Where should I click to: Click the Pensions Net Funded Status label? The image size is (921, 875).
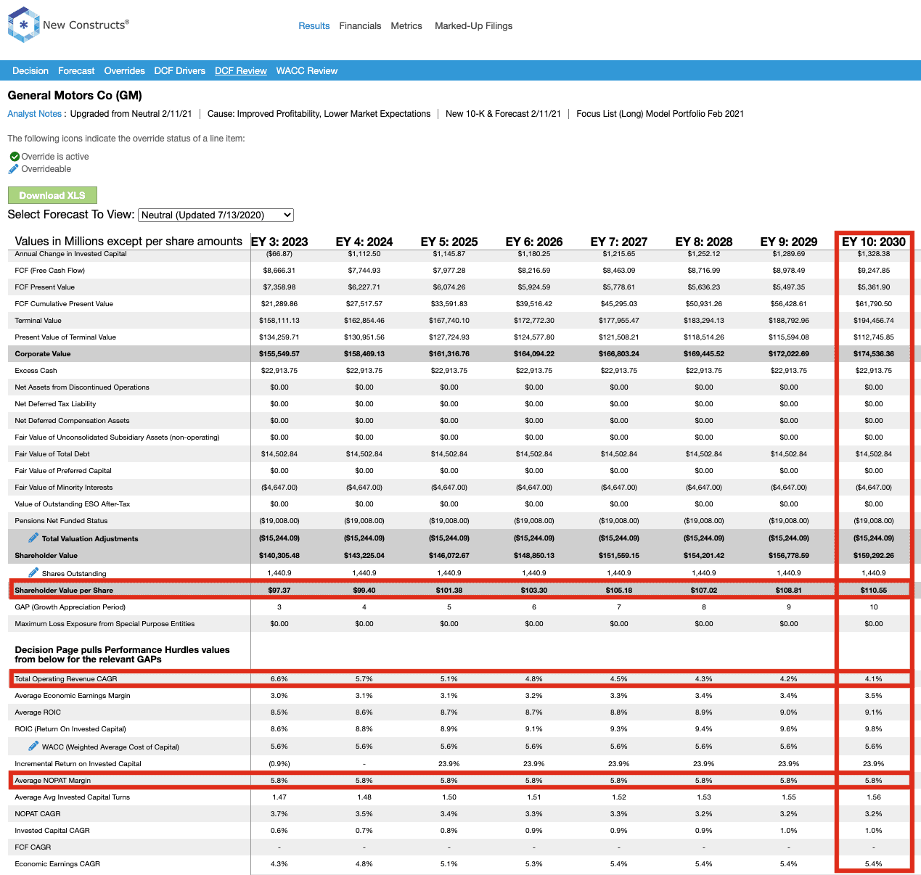[x=61, y=521]
